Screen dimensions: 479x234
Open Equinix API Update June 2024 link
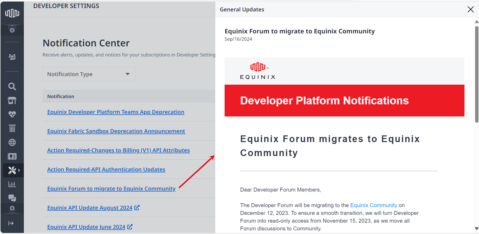tap(86, 227)
